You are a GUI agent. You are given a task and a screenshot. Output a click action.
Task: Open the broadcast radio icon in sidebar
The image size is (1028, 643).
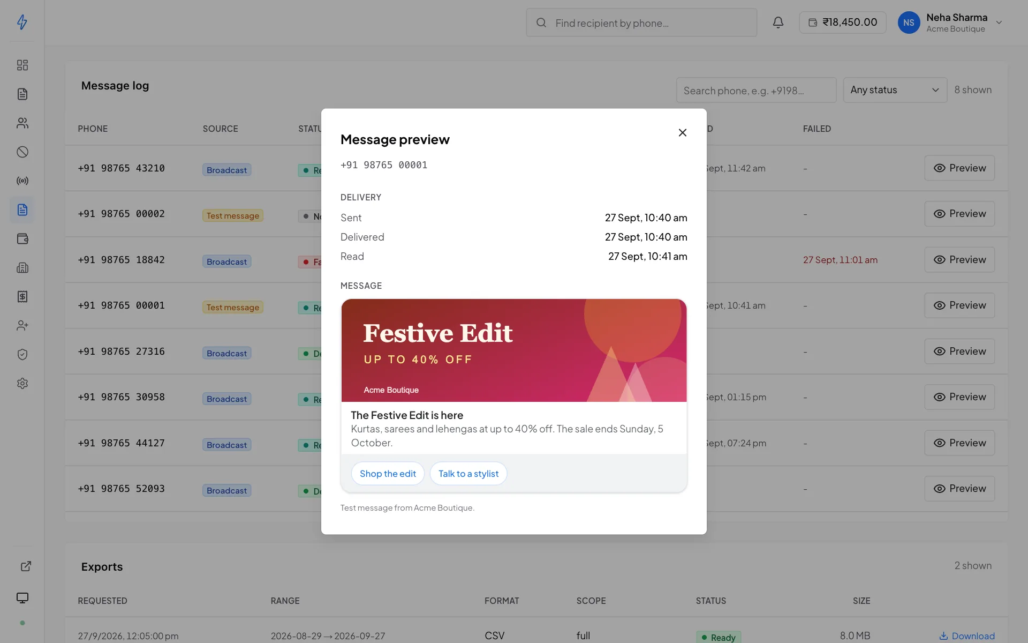22,181
